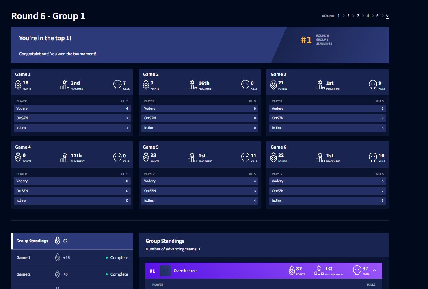Click the Vodery row in Game 2
Screen dimensions: 428x289
tap(200, 108)
